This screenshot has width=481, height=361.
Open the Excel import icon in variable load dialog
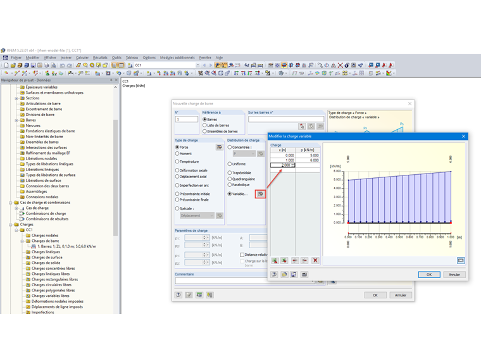pyautogui.click(x=275, y=261)
